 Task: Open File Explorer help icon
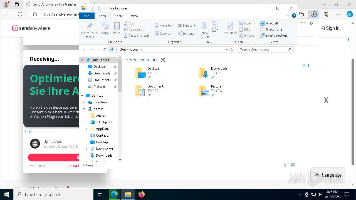[294, 16]
